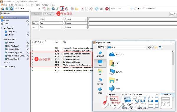The image size is (177, 112).
Task: Switch to Local Library Mode icon
Action: click(2, 9)
